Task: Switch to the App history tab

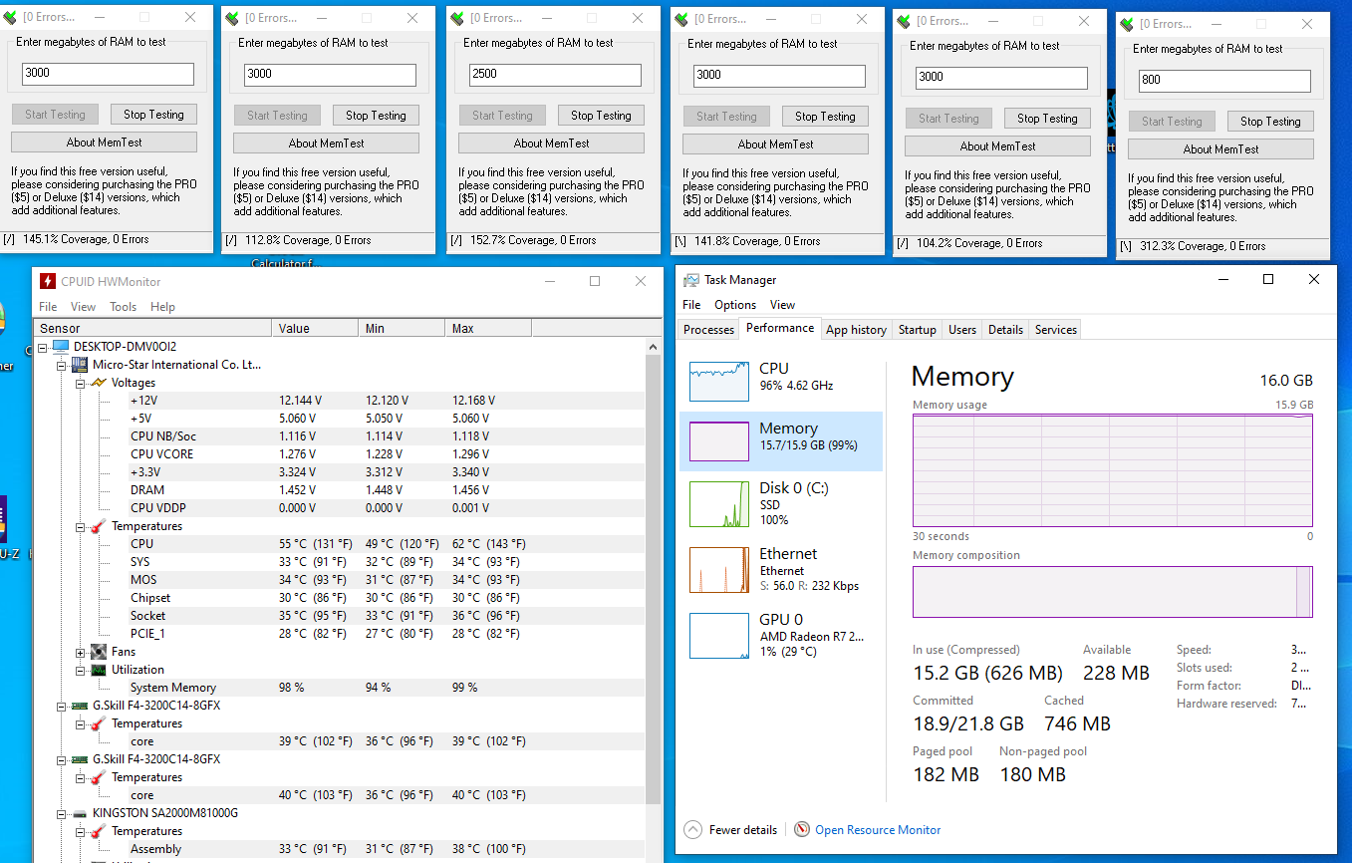Action: tap(856, 330)
